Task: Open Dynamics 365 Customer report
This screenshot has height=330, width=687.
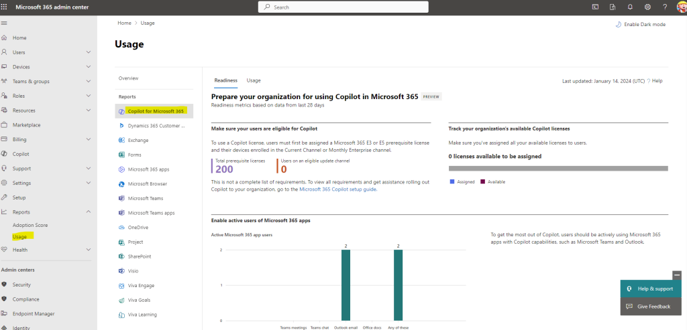Action: click(x=154, y=126)
